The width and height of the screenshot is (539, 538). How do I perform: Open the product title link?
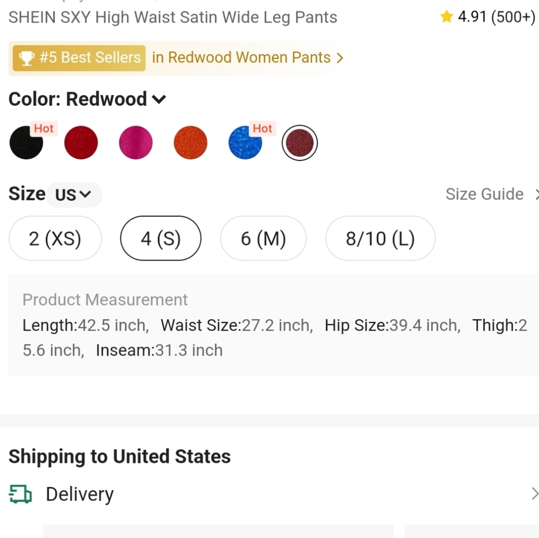pos(172,17)
